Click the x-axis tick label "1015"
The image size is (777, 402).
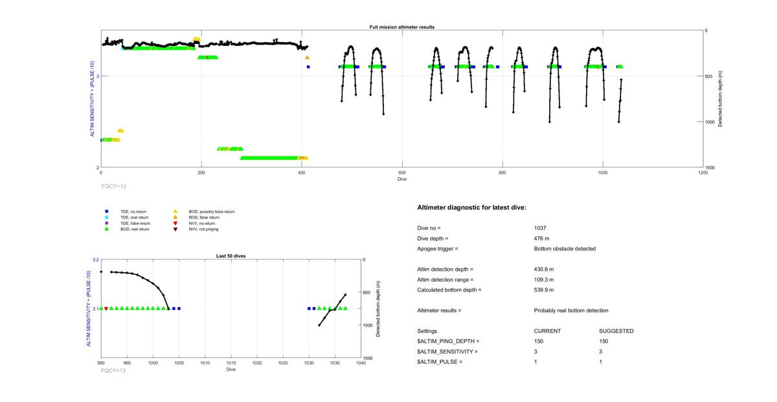point(231,364)
